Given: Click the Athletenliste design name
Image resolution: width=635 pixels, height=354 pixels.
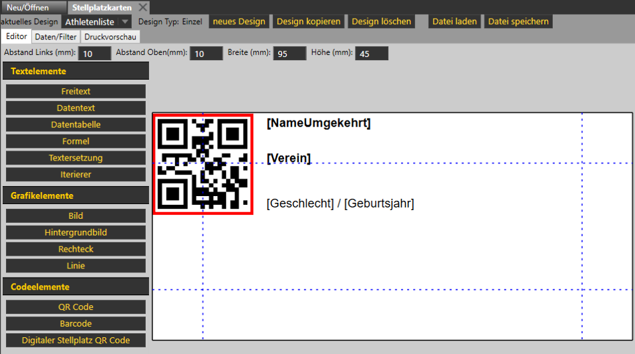Looking at the screenshot, I should tap(90, 22).
